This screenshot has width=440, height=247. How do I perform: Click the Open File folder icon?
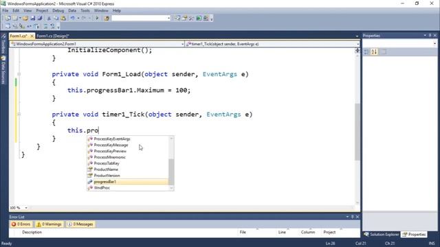pyautogui.click(x=25, y=19)
